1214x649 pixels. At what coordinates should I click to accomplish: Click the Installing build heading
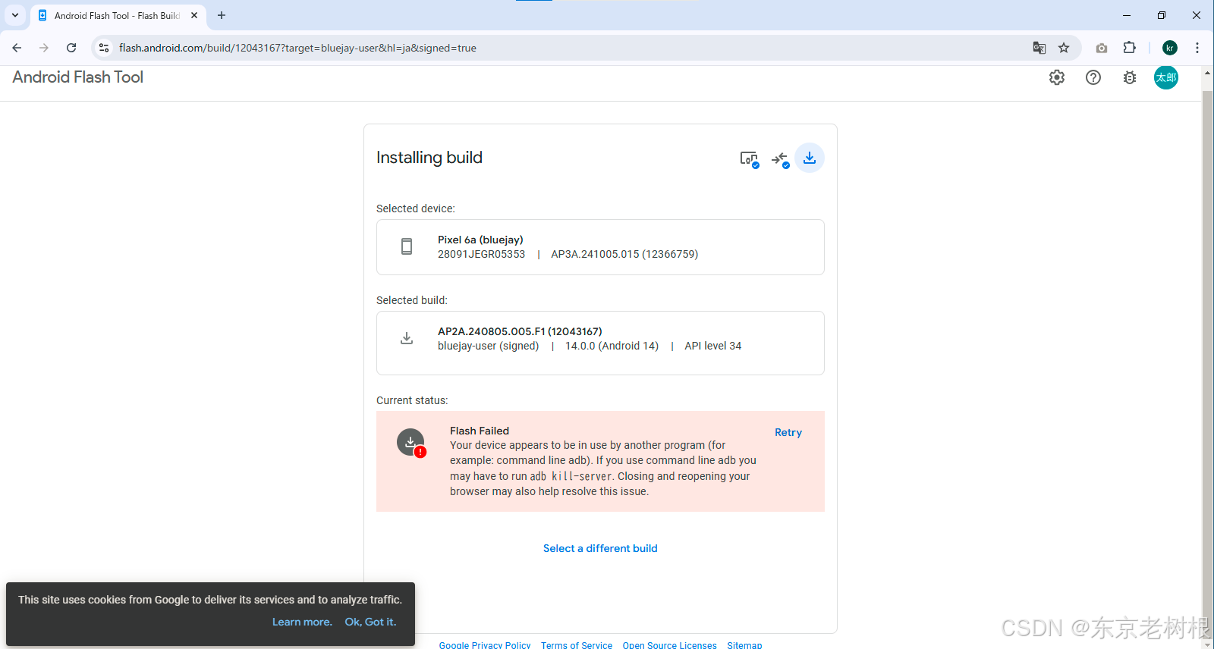[429, 157]
